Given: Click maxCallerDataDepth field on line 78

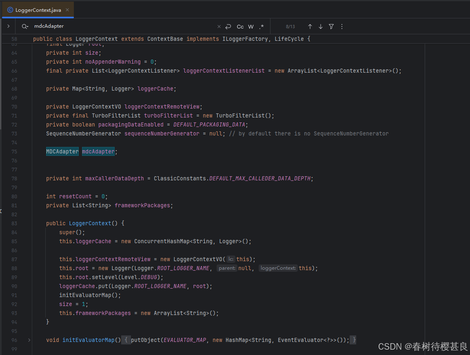Looking at the screenshot, I should coord(115,178).
